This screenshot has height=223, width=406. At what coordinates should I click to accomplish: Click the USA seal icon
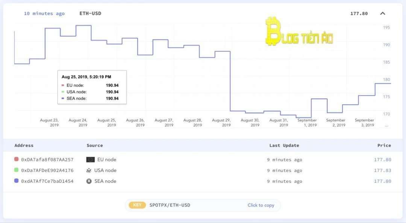[x=89, y=170]
